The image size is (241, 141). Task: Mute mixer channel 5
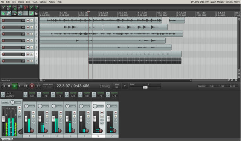click(x=88, y=112)
